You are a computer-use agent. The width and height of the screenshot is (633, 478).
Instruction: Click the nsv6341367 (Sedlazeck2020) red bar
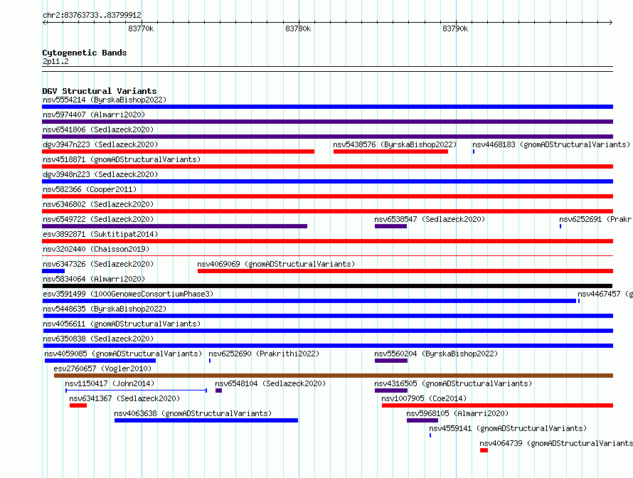click(x=78, y=405)
